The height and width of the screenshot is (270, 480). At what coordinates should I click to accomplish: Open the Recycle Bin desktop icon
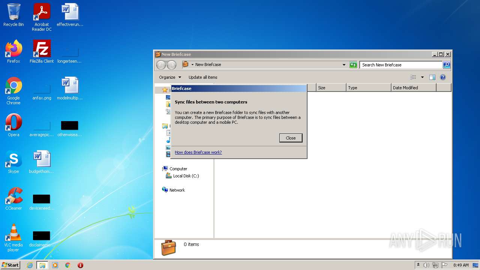pos(13,15)
